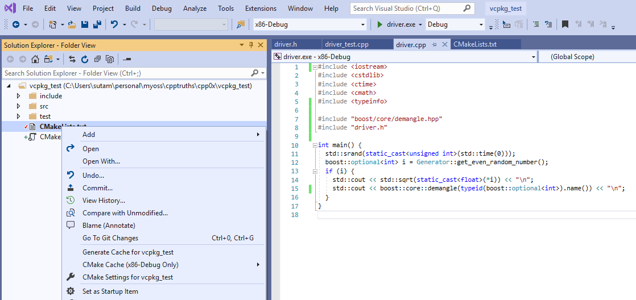
Task: Click the Show All Files icon
Action: (110, 60)
